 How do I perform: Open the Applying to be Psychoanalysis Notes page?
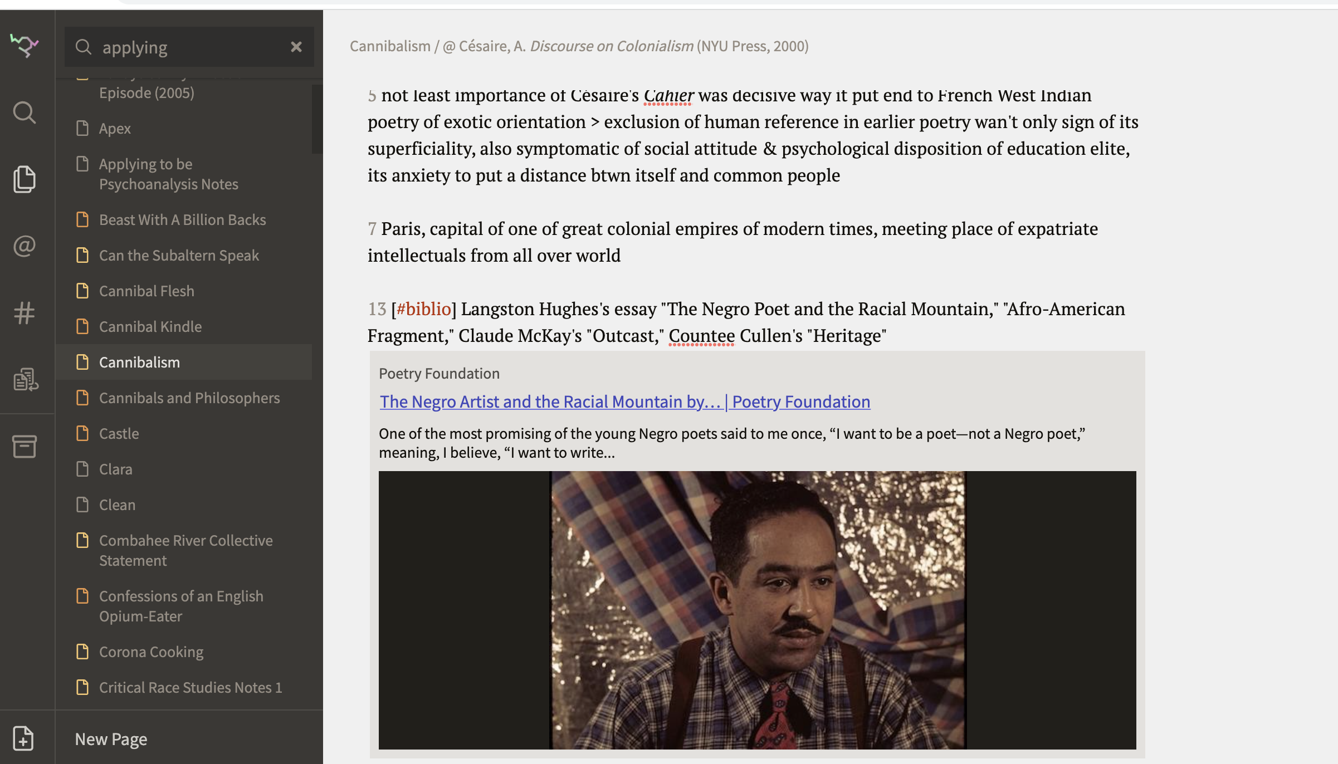pyautogui.click(x=168, y=174)
